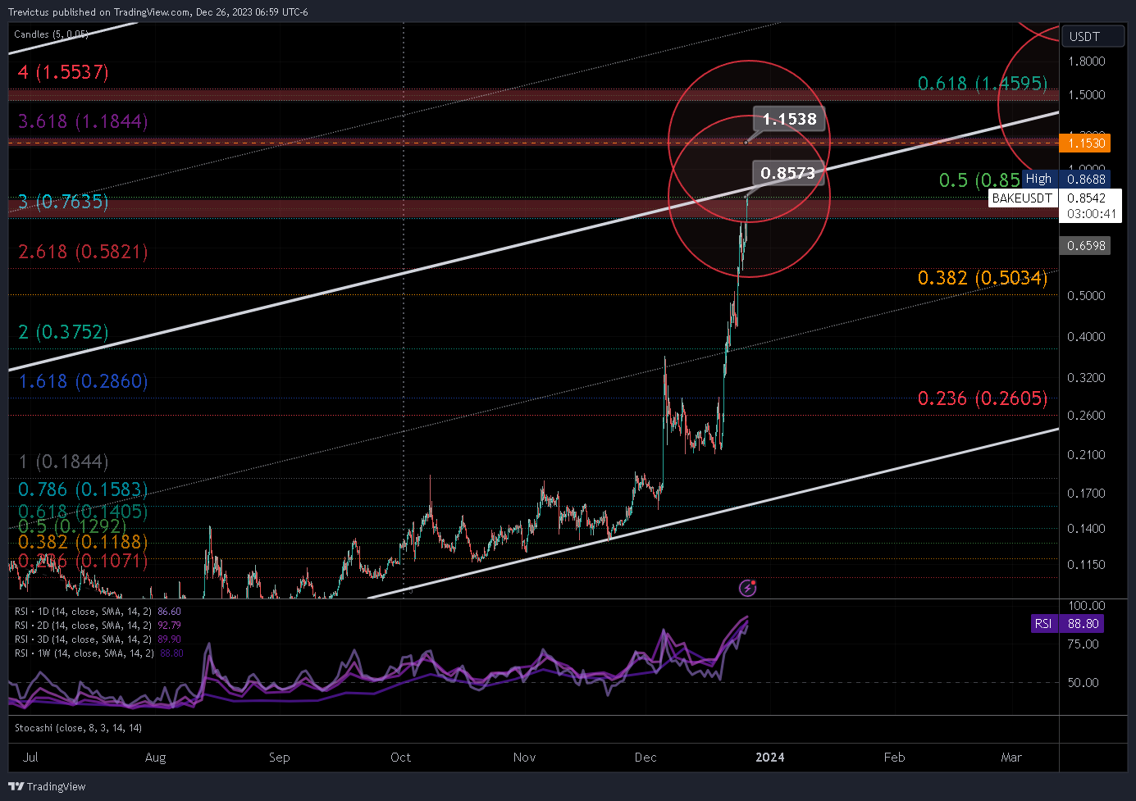The image size is (1136, 801).
Task: Click the 03:00:41 countdown timer
Action: tap(1091, 214)
